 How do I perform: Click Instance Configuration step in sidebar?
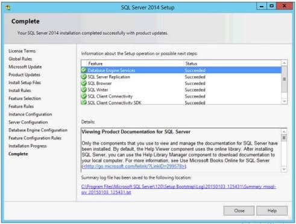pyautogui.click(x=30, y=114)
